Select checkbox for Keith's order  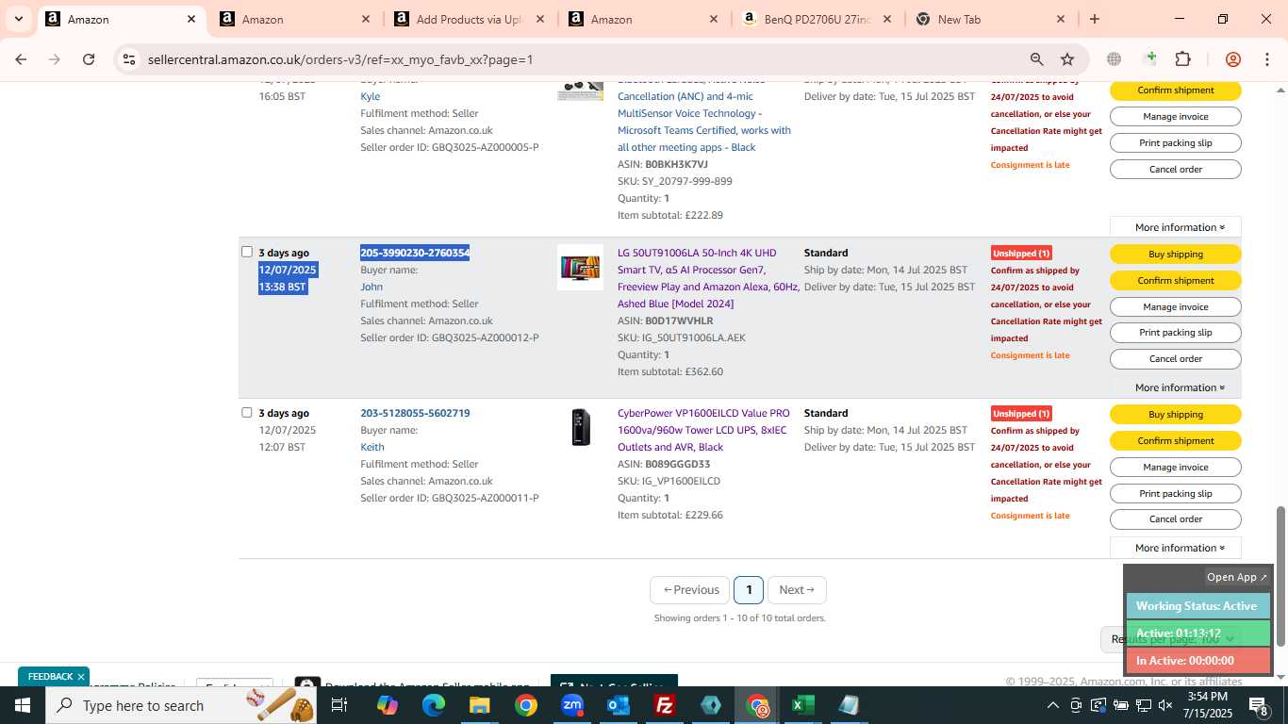click(x=247, y=412)
